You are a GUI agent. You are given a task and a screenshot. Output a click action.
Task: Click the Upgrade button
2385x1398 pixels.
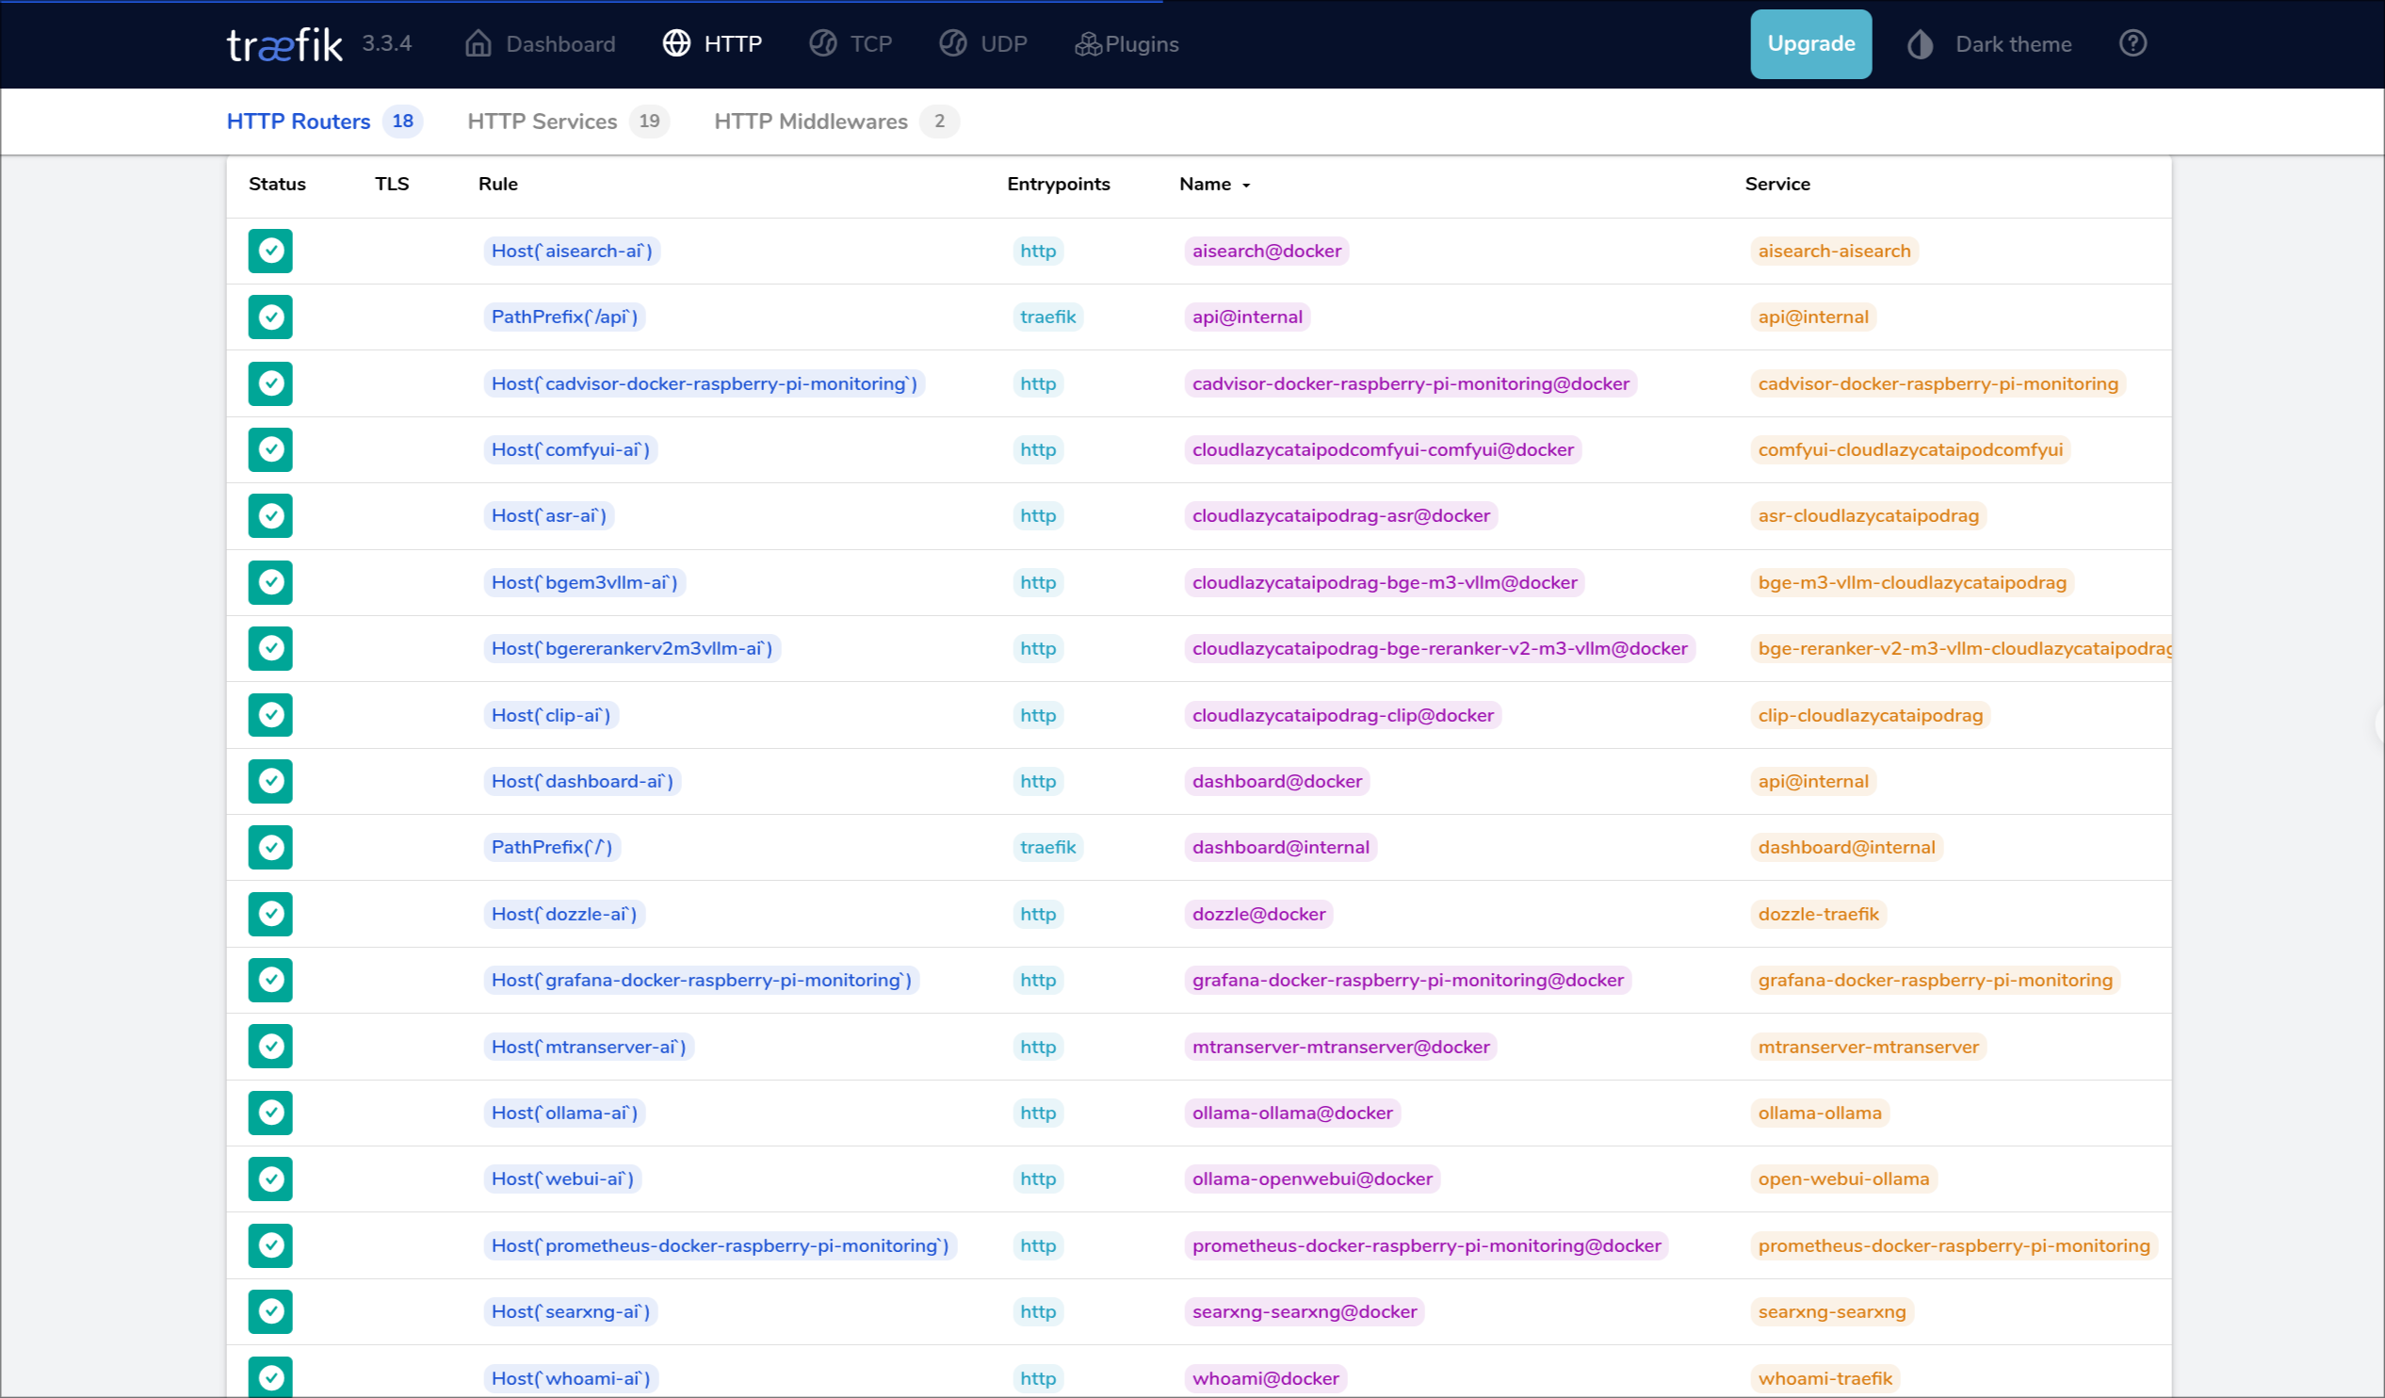coord(1810,43)
